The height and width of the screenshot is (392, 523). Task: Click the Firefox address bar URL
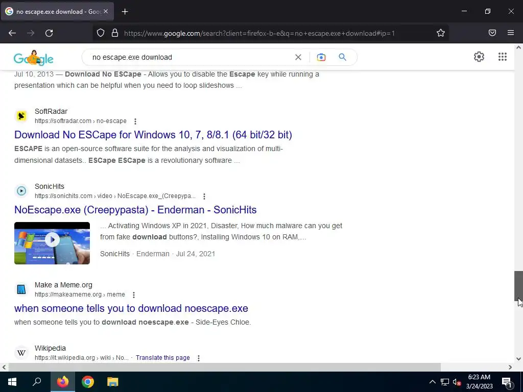coord(259,33)
